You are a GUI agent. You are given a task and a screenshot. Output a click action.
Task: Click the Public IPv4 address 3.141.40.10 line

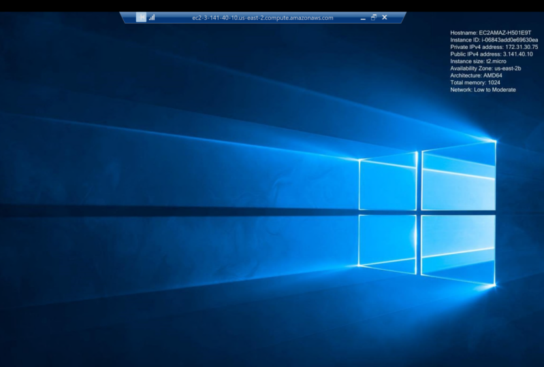click(x=492, y=54)
